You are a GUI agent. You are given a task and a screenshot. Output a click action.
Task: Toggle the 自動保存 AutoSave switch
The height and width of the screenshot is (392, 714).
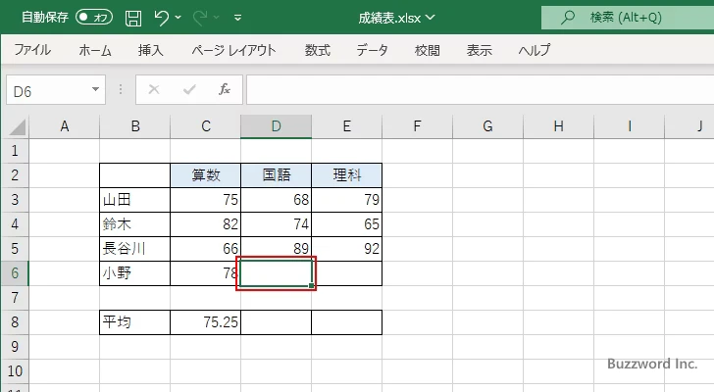94,18
